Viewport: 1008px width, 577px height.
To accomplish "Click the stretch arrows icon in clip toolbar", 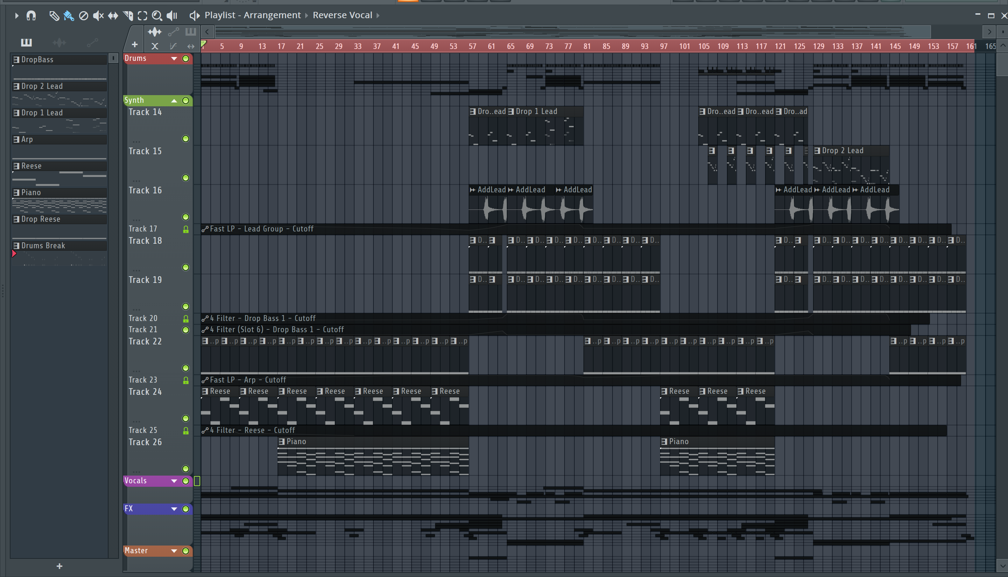I will 191,47.
